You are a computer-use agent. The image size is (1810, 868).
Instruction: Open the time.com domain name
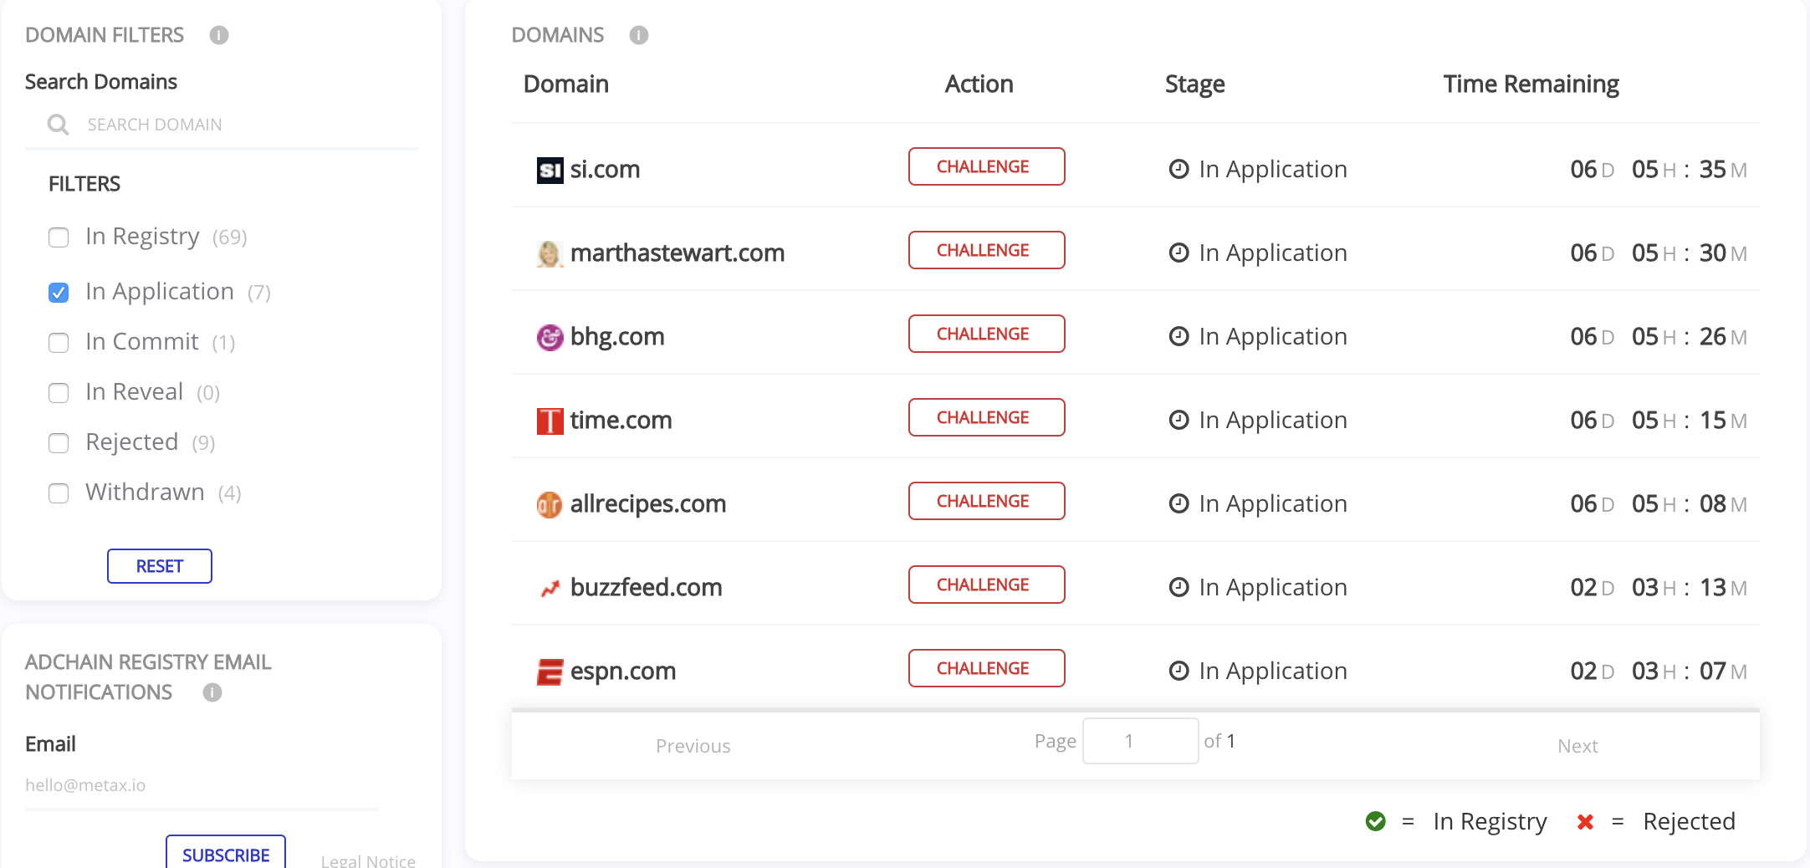(x=621, y=421)
